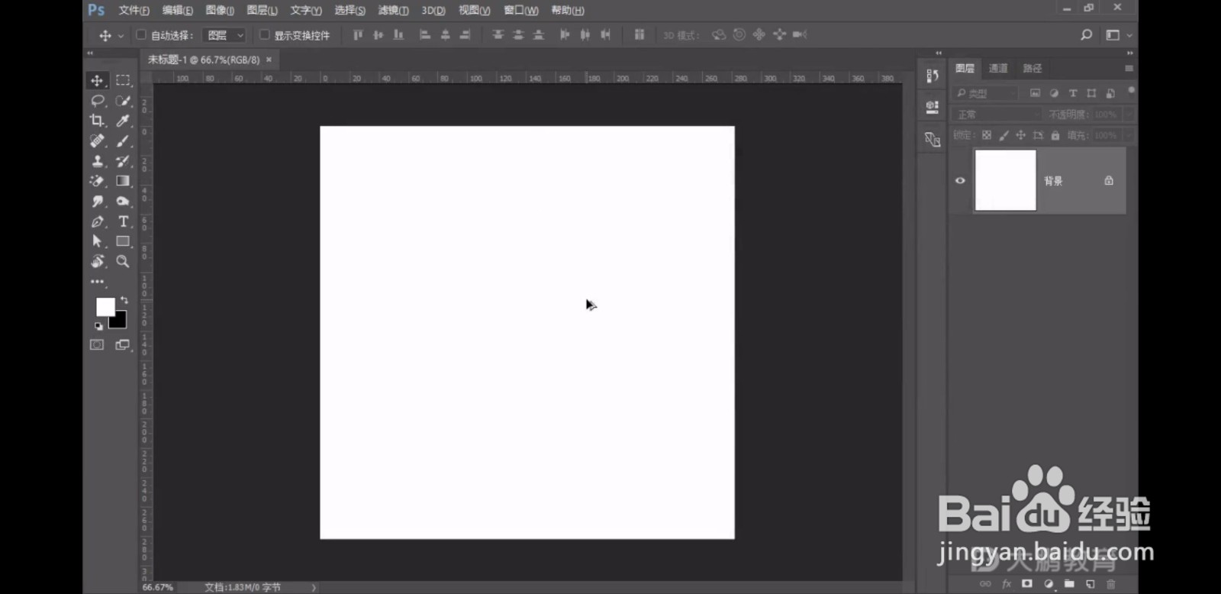
Task: Select the Quick Selection tool
Action: point(123,101)
